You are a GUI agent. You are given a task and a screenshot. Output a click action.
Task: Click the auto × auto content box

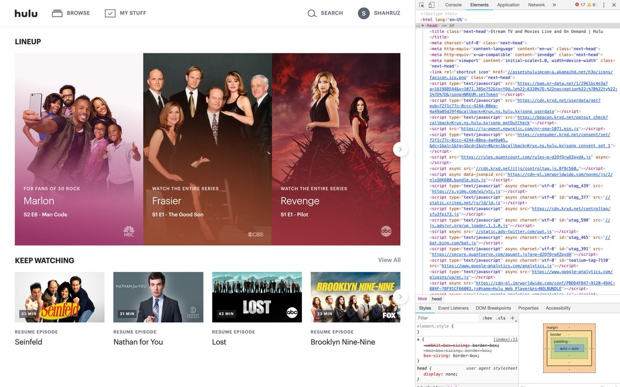(569, 348)
